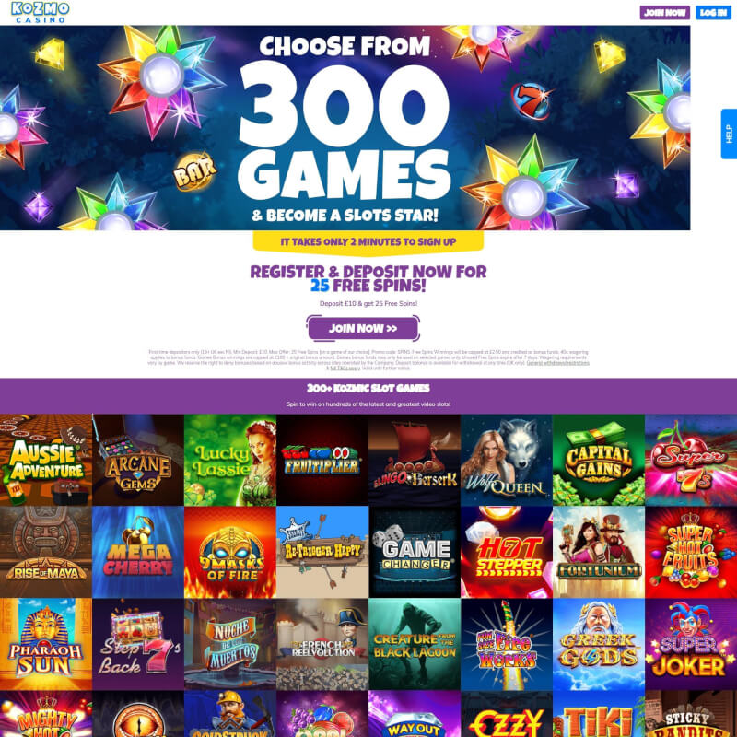
Task: Click the choose from 300 games banner
Action: click(345, 128)
